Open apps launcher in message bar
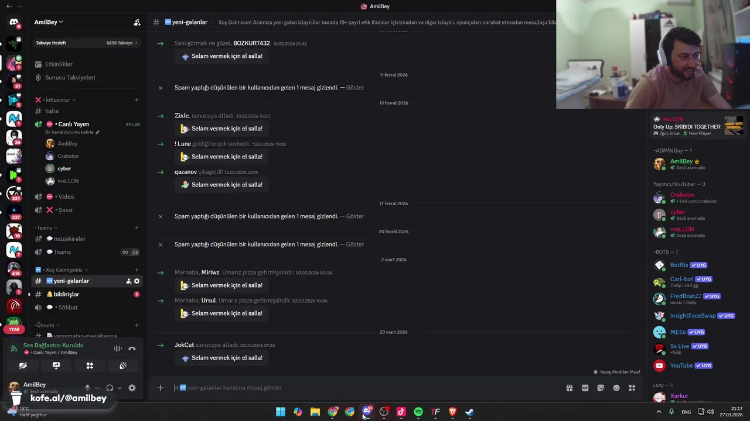Viewport: 750px width, 421px height. [x=632, y=388]
